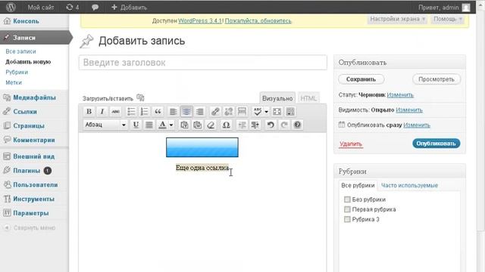Open text color picker
Screen dimensions: 485x272
162,125
